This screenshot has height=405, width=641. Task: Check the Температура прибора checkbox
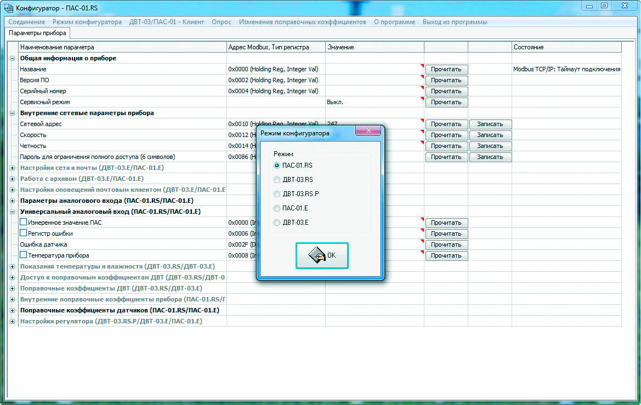[x=24, y=255]
